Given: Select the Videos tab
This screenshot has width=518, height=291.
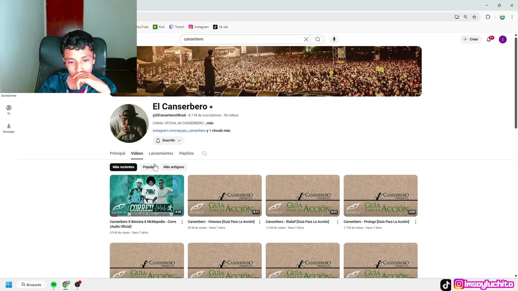Looking at the screenshot, I should (137, 153).
